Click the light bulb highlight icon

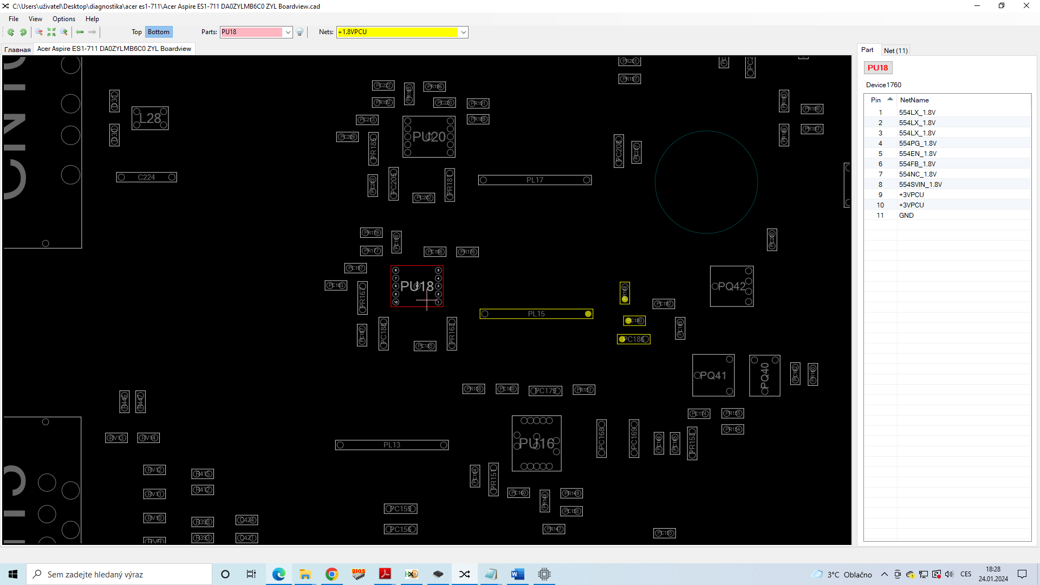click(x=300, y=32)
